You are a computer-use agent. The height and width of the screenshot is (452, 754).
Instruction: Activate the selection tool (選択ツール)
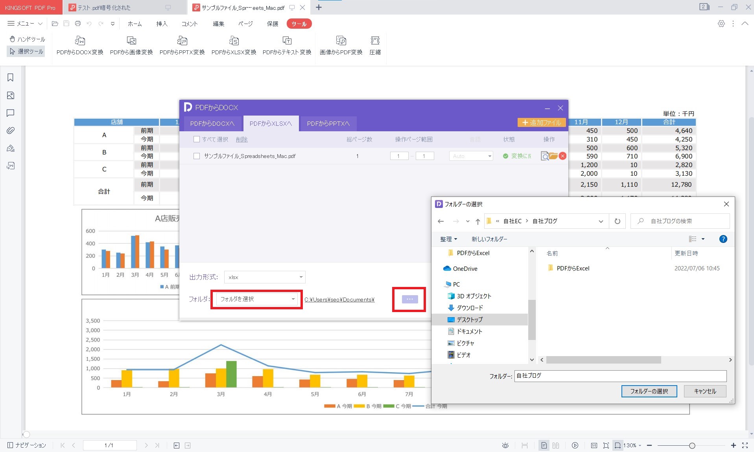26,51
